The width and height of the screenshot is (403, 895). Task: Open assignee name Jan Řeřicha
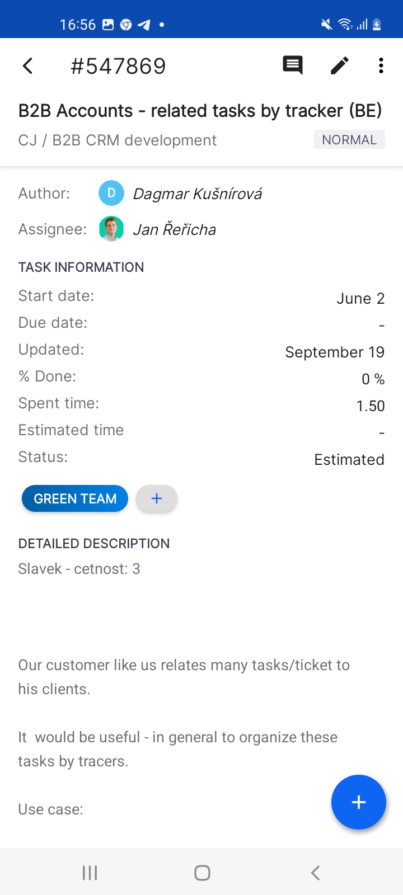pos(175,230)
